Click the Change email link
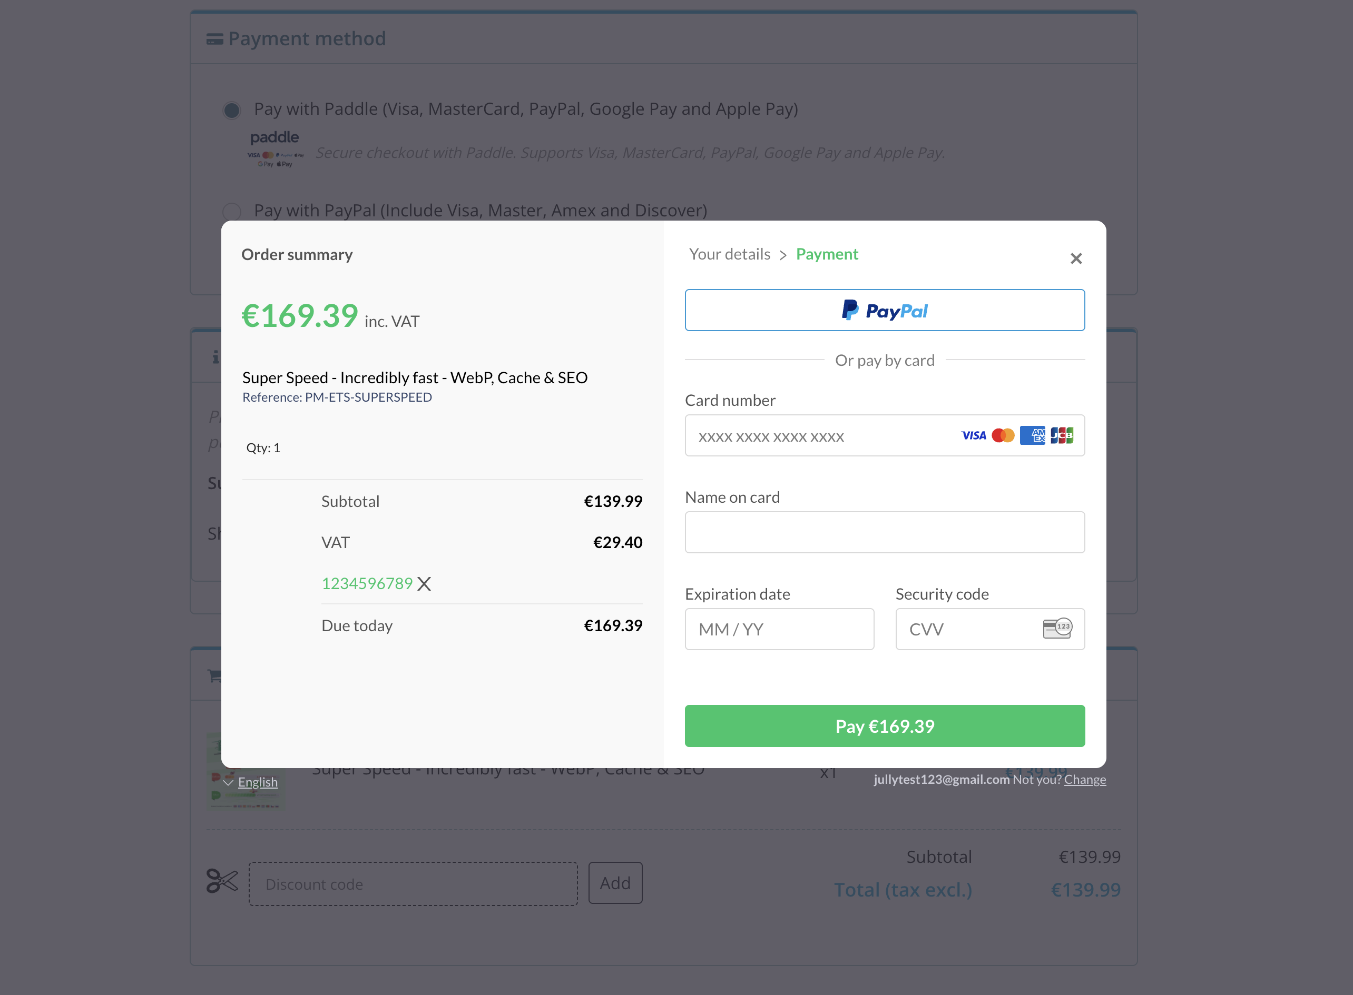 pyautogui.click(x=1084, y=779)
